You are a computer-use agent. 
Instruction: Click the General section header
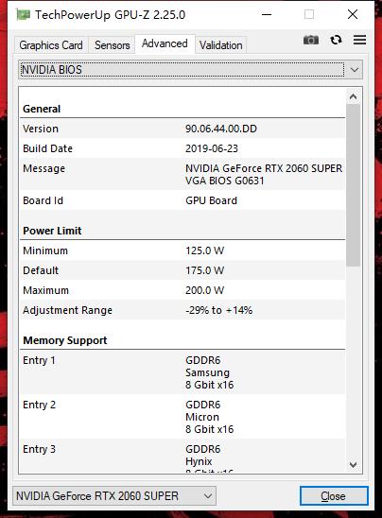coord(42,109)
